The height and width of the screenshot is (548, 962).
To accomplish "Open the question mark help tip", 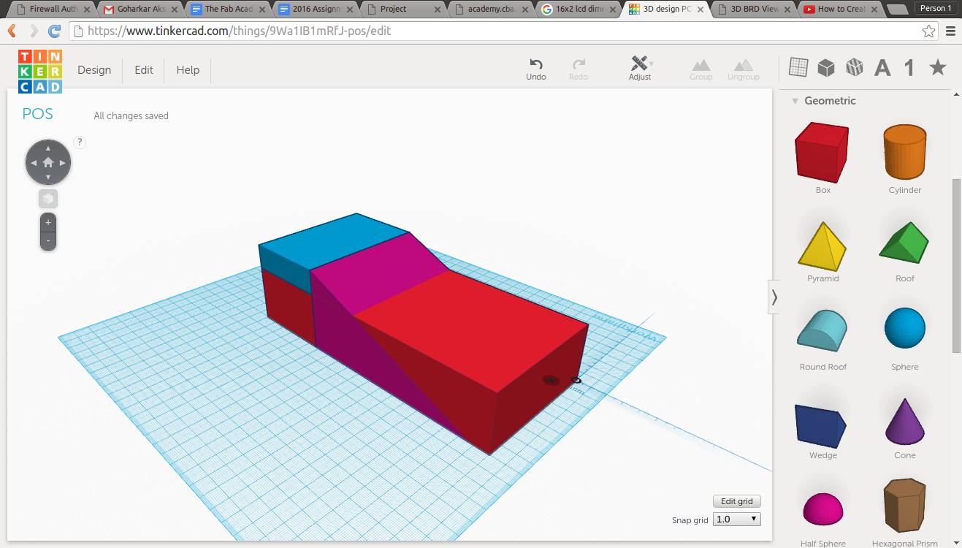I will pyautogui.click(x=80, y=142).
